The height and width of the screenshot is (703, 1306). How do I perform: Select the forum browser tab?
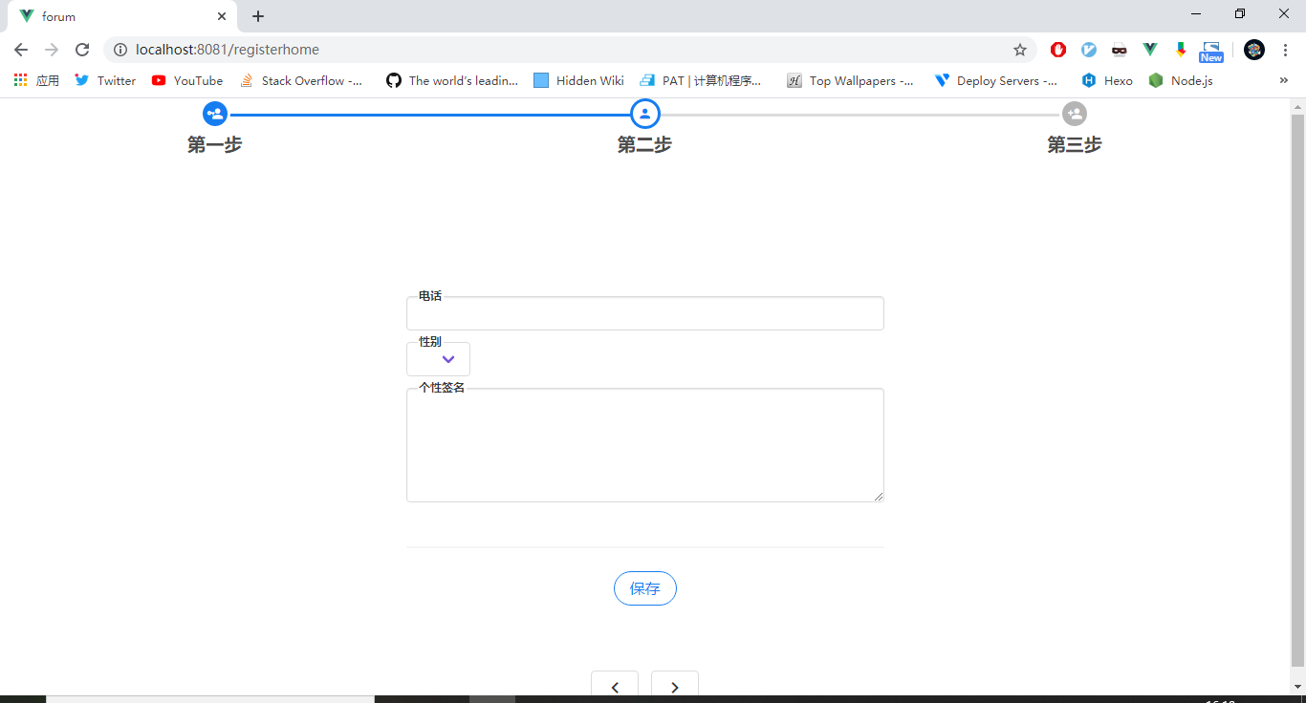pos(124,16)
